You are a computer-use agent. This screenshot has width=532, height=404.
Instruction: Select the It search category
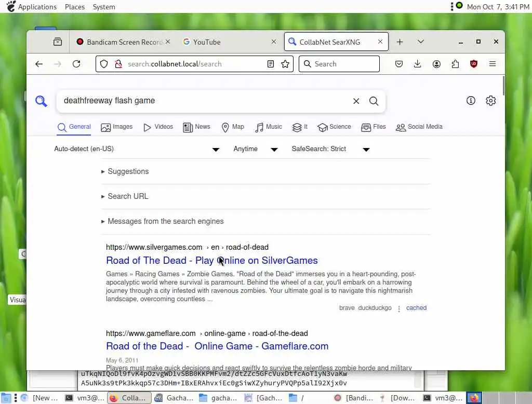(x=300, y=127)
